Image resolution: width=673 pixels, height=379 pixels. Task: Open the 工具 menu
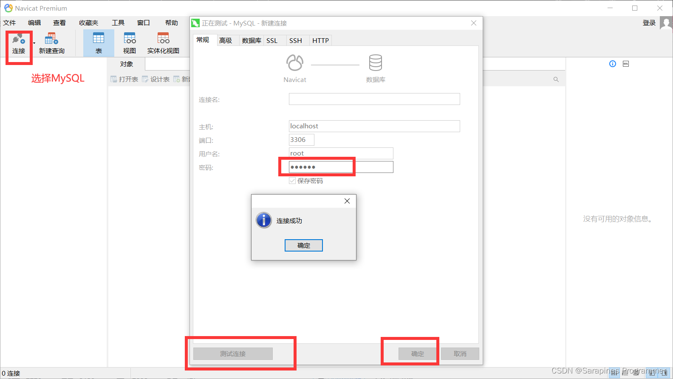pyautogui.click(x=118, y=23)
